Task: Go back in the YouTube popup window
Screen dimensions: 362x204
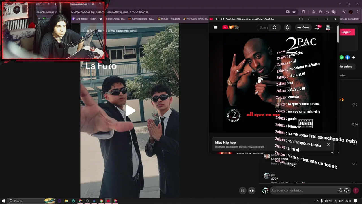Action: pos(217,19)
